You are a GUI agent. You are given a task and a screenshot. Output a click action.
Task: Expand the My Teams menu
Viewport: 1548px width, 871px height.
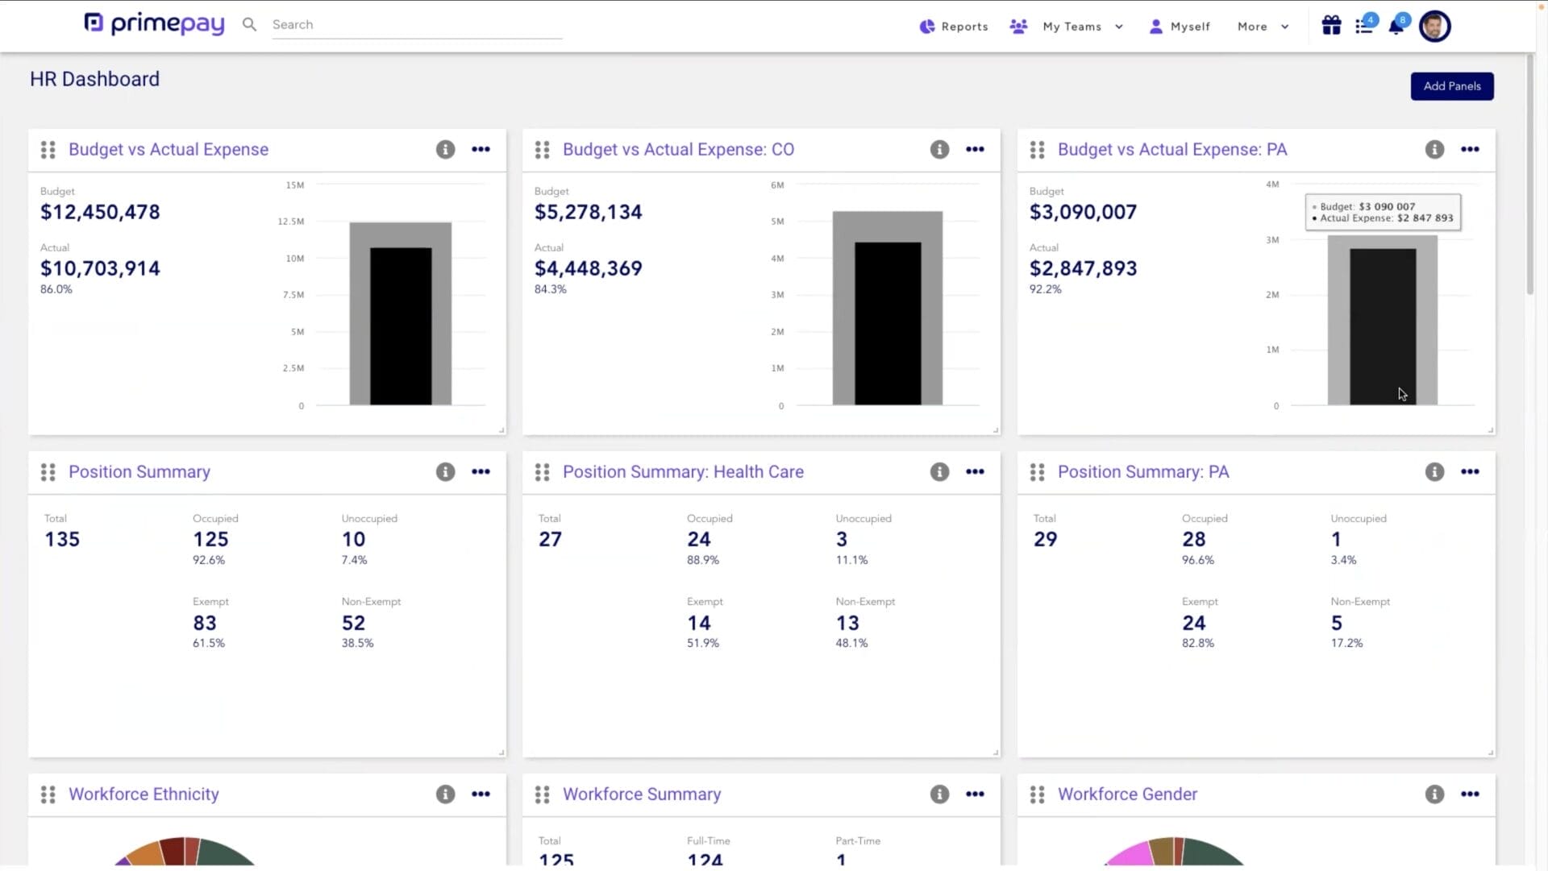(1067, 27)
